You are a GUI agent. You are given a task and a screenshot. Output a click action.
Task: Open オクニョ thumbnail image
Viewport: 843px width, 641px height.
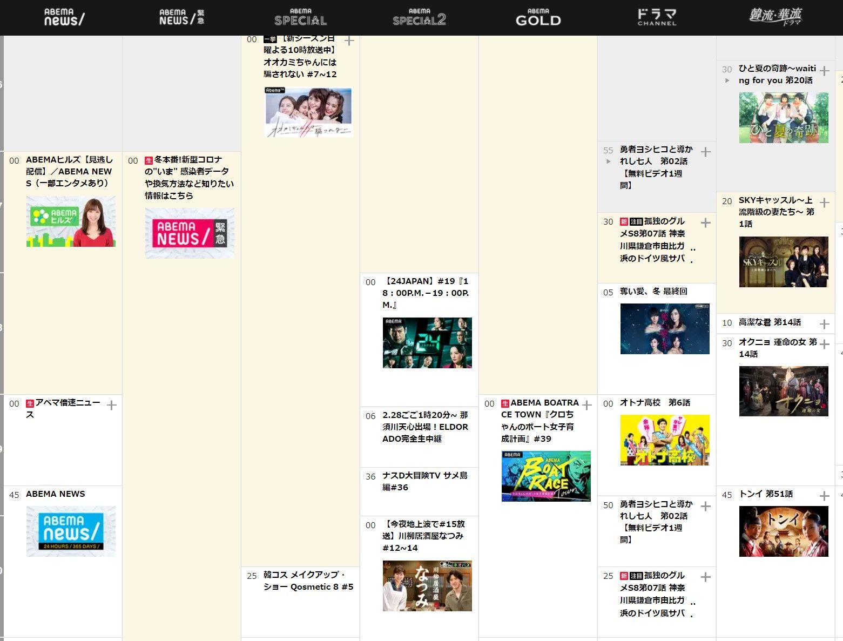[784, 392]
